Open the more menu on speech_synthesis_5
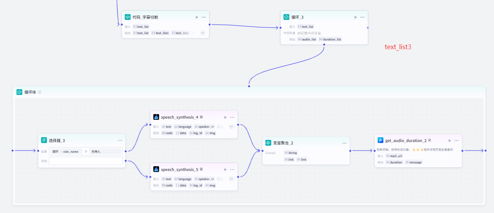 (x=232, y=169)
